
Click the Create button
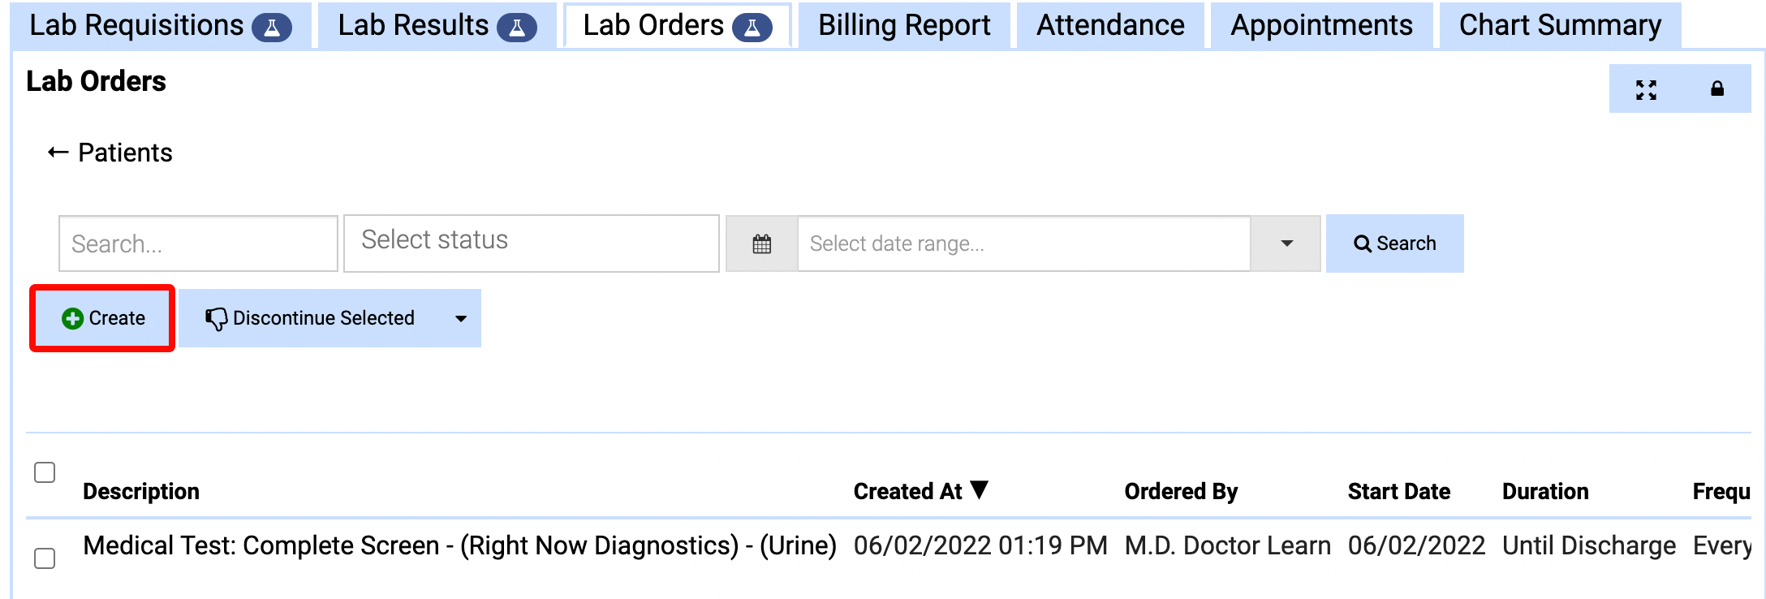103,318
